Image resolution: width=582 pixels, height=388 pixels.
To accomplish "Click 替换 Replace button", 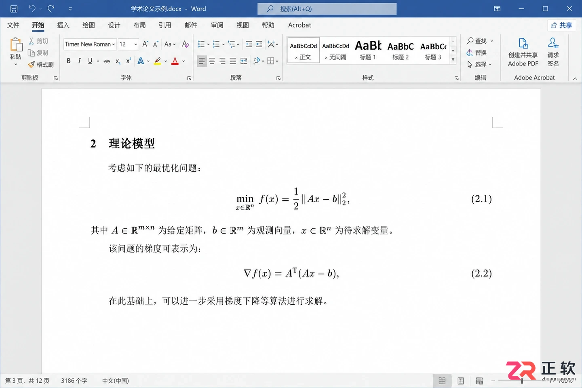I will [477, 53].
